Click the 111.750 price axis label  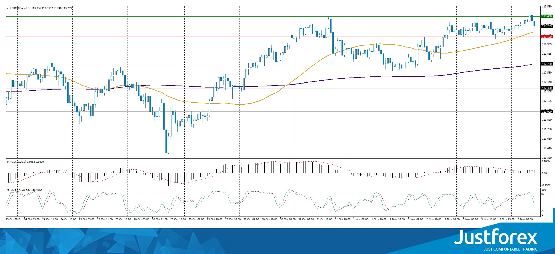coord(547,129)
